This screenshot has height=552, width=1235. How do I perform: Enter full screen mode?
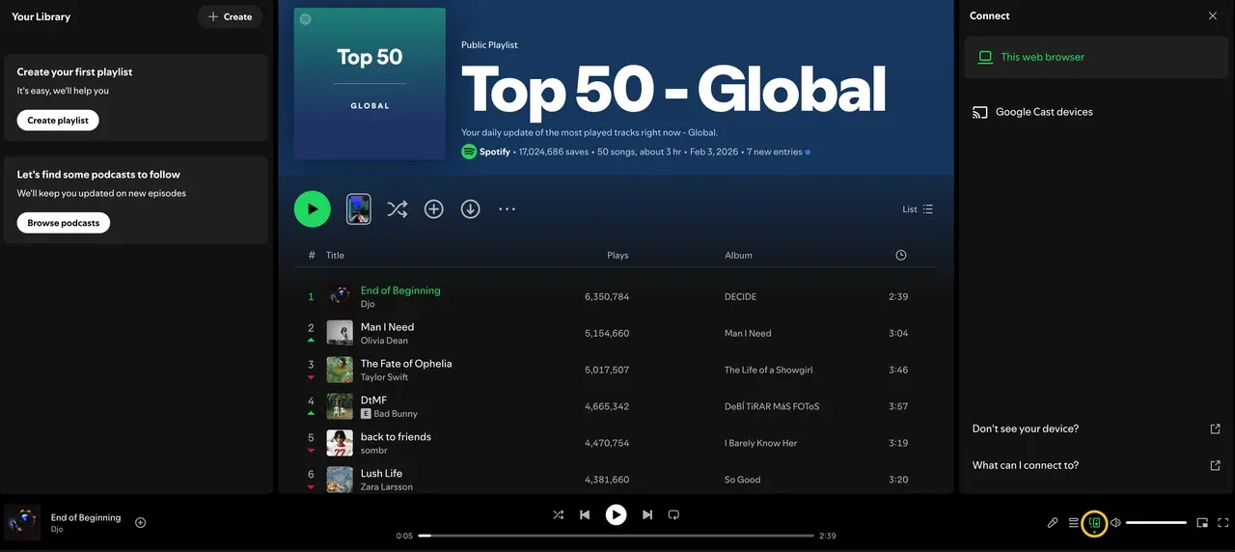[x=1223, y=523]
